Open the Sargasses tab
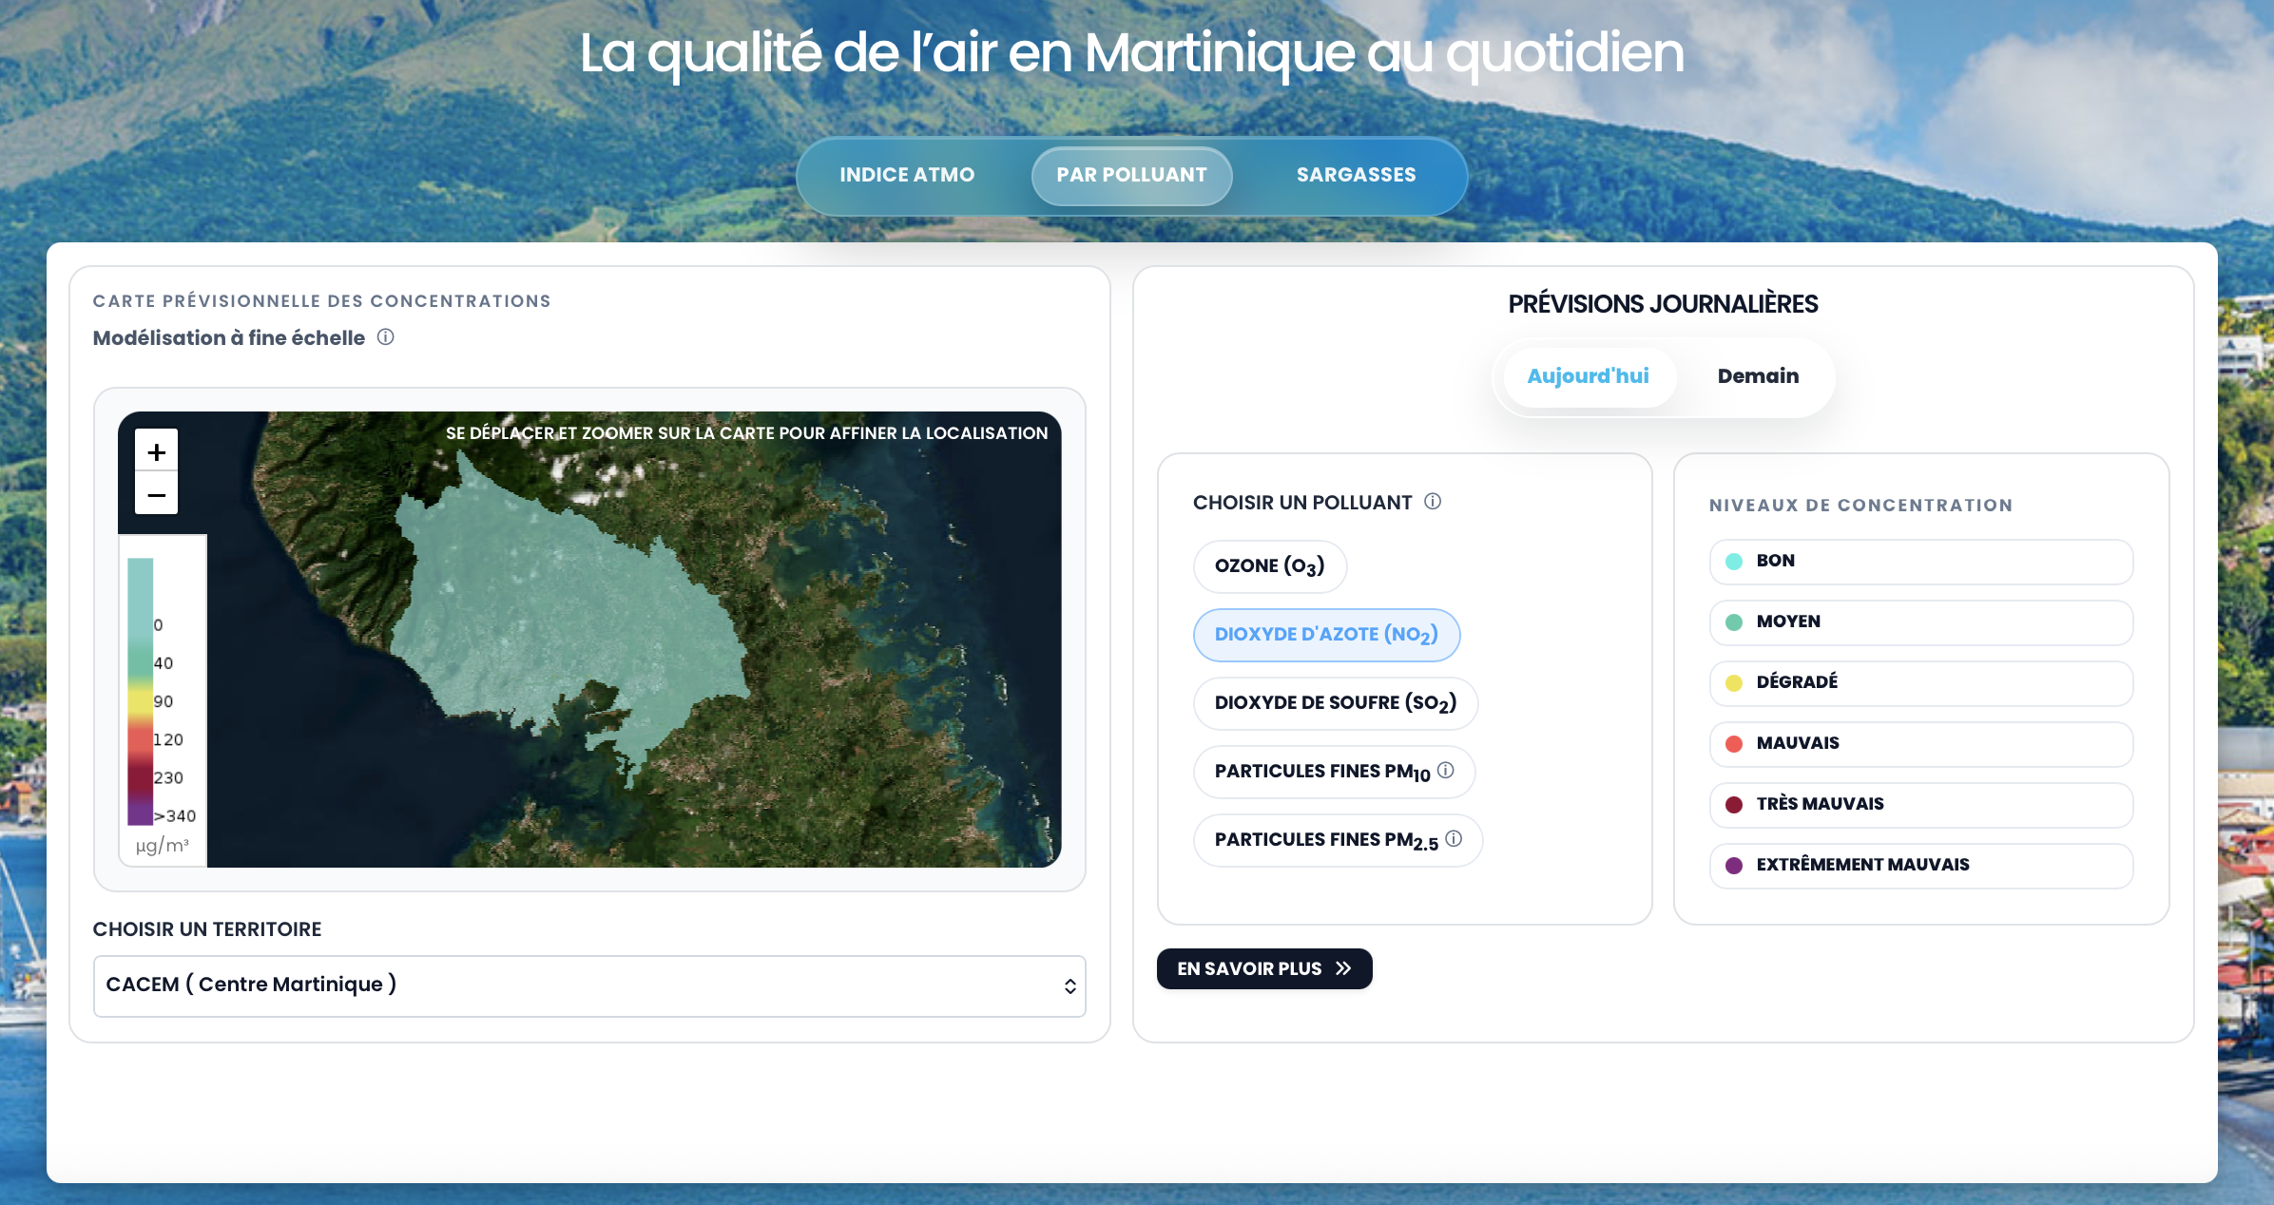Screen dimensions: 2274x1205 click(1356, 175)
